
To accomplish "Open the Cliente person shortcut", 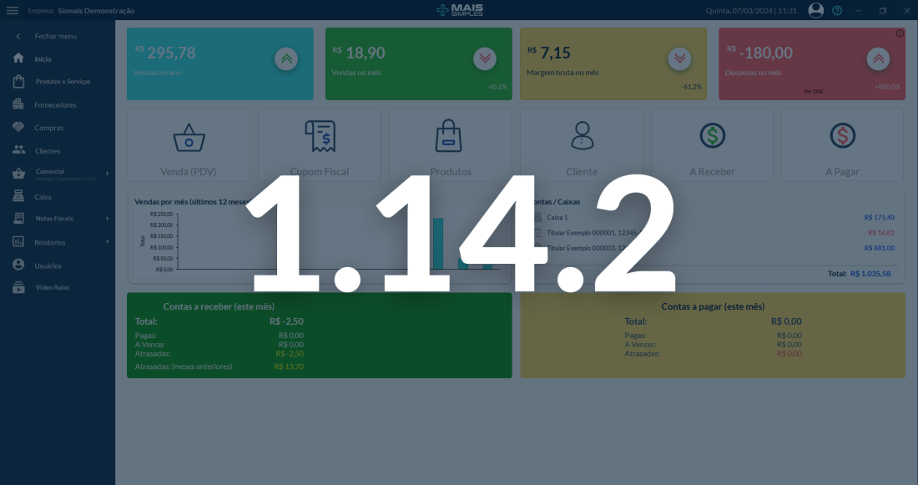I will [x=582, y=144].
